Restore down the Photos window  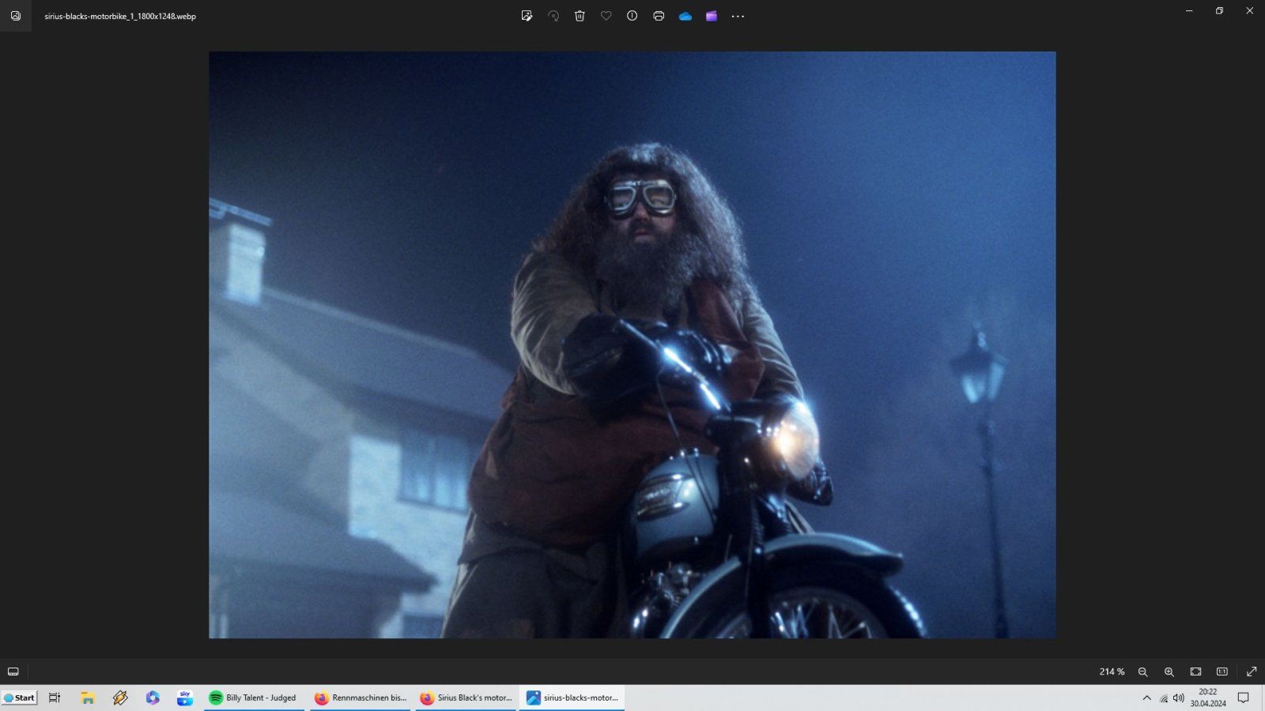(x=1219, y=10)
